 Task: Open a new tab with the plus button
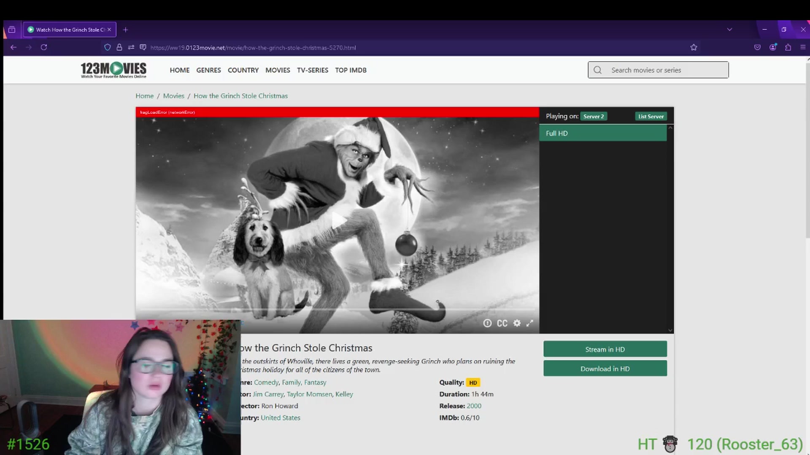[x=125, y=29]
